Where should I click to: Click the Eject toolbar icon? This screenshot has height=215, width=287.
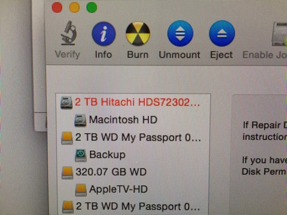click(x=222, y=33)
